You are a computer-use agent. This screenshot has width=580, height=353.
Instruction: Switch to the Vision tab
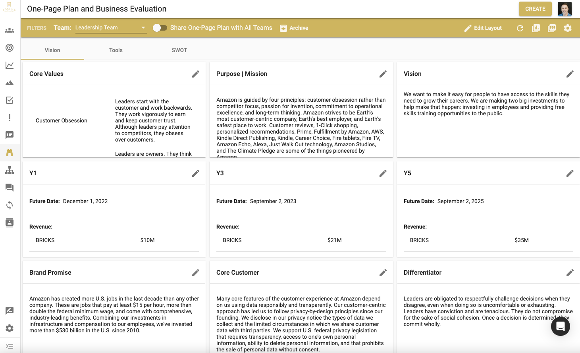point(52,50)
